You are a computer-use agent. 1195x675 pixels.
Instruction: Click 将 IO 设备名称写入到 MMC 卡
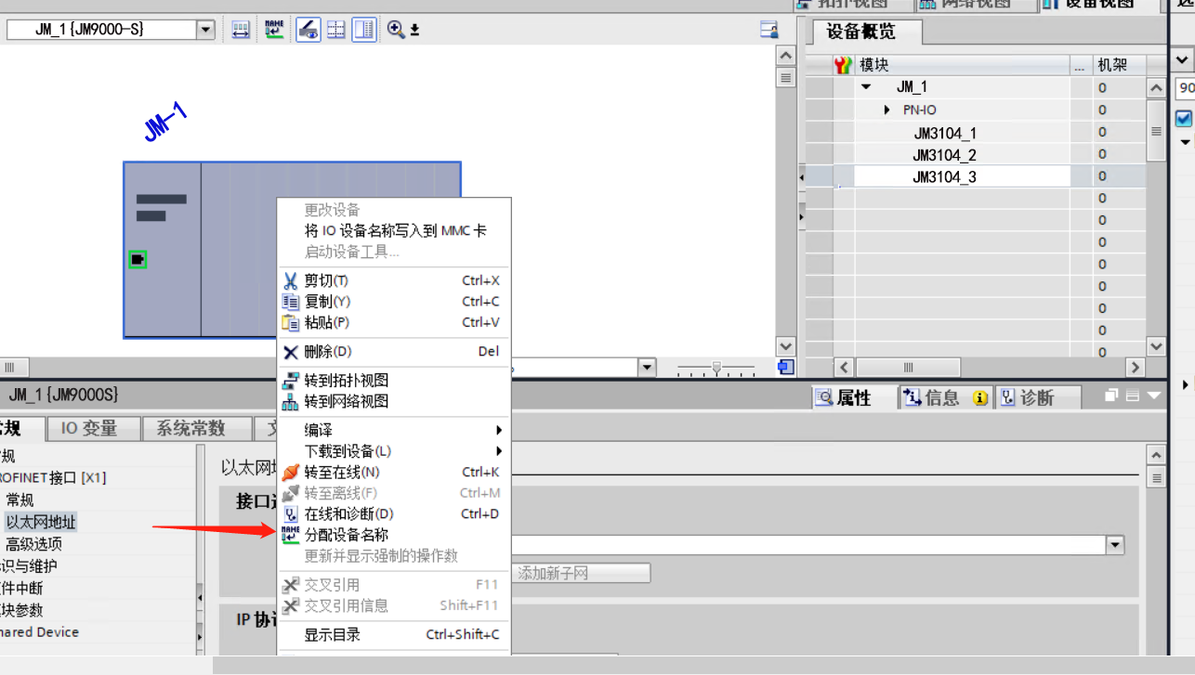394,230
